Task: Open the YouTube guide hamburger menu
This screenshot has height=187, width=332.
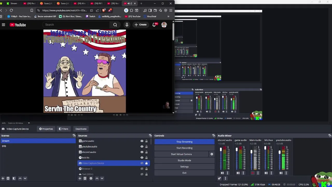Action: point(3,25)
